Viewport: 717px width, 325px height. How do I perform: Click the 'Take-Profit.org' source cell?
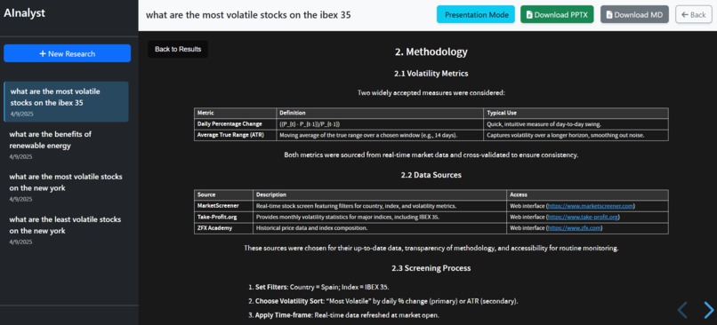(x=223, y=217)
